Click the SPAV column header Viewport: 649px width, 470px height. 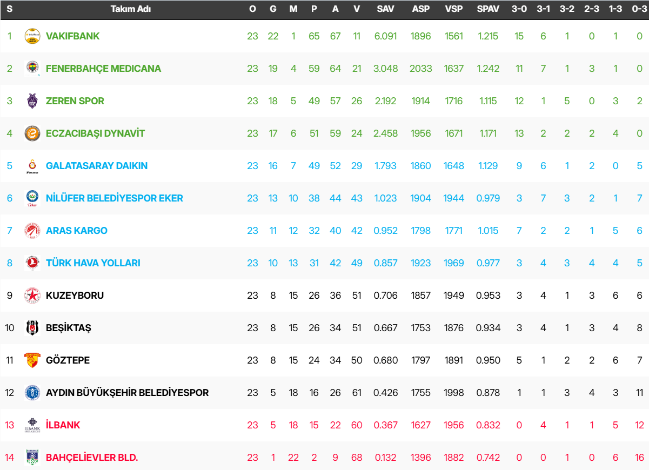(489, 9)
